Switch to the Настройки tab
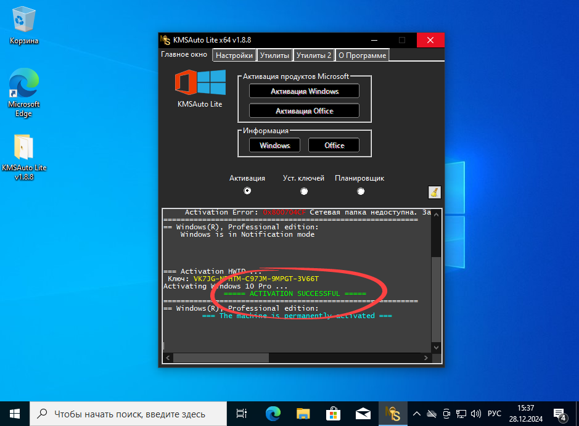 pyautogui.click(x=234, y=55)
